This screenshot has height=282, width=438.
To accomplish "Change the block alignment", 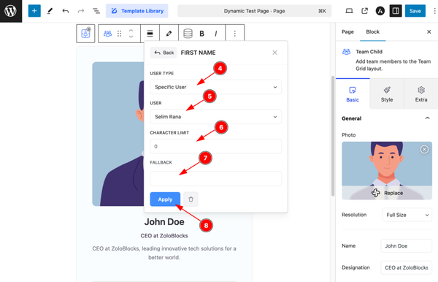I will (x=150, y=34).
